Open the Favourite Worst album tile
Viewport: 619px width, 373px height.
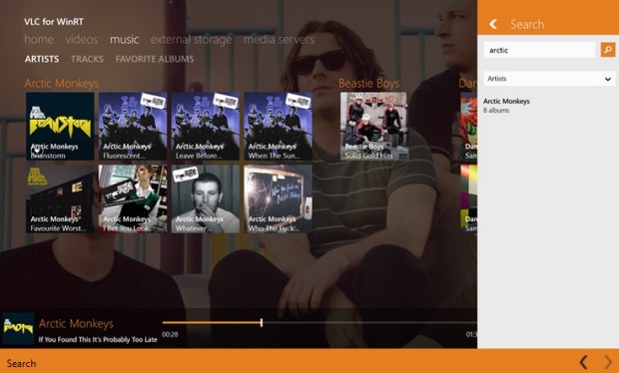[60, 198]
